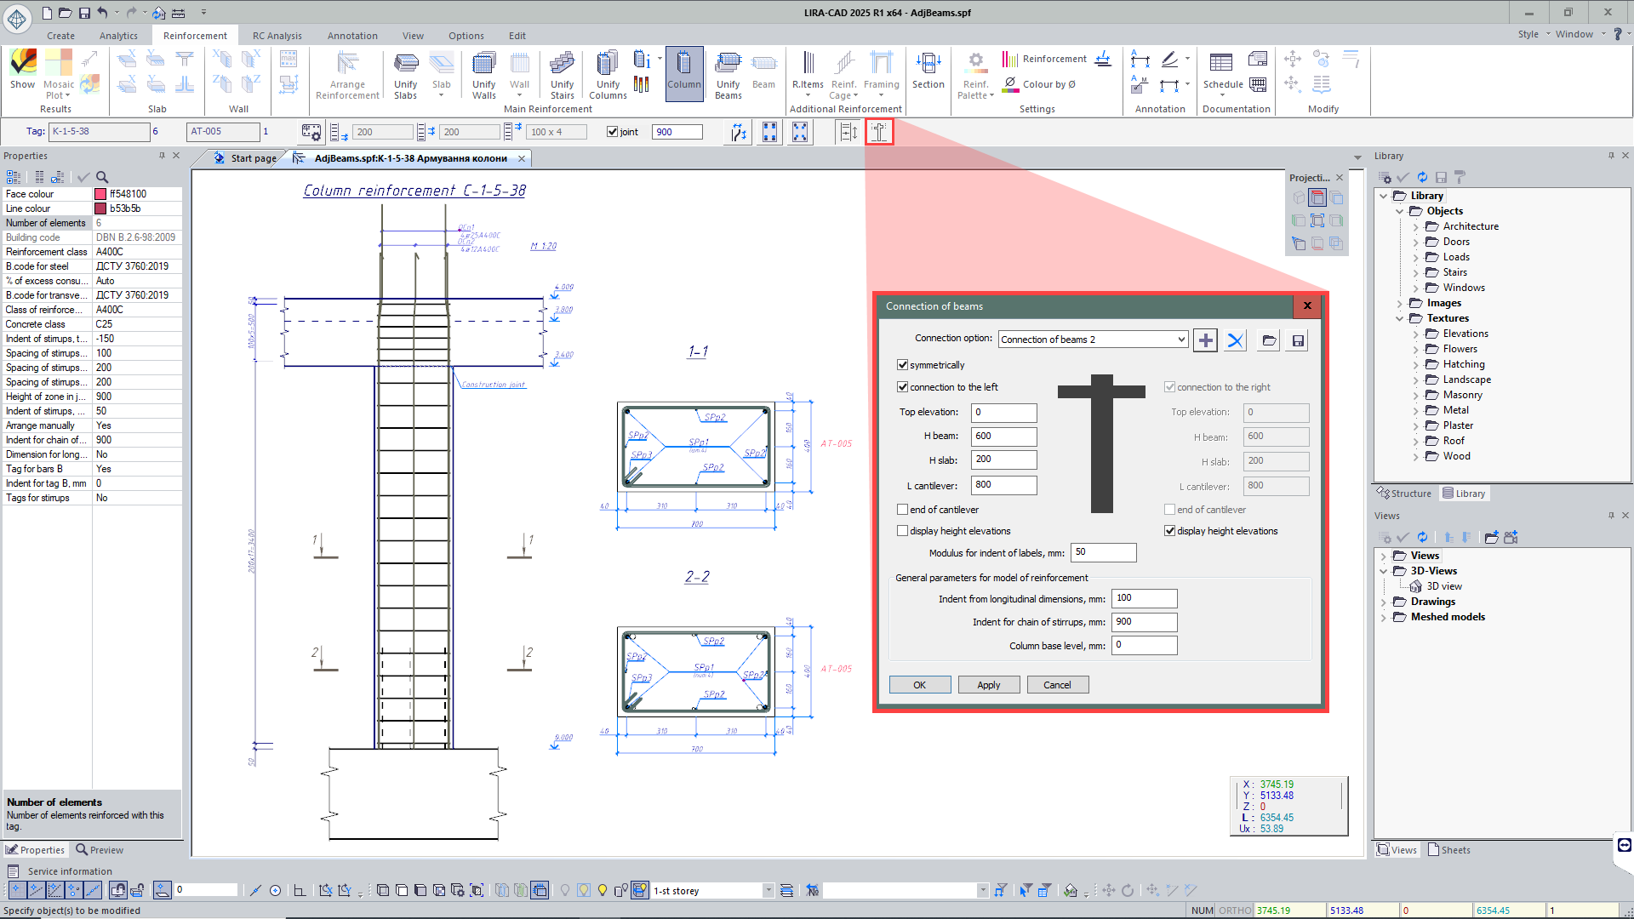Add a new connection option with plus icon

point(1205,340)
